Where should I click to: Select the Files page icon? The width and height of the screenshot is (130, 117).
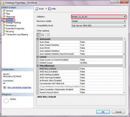click(x=4, y=14)
